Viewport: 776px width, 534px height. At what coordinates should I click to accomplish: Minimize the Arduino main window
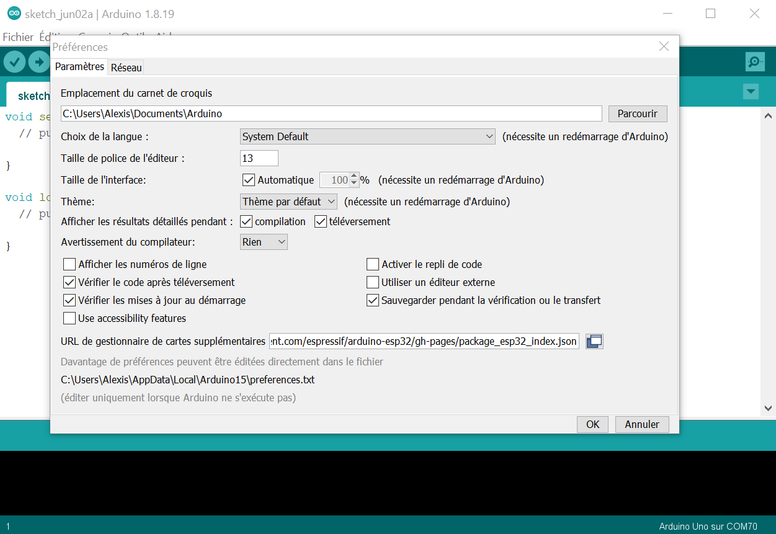click(x=667, y=14)
